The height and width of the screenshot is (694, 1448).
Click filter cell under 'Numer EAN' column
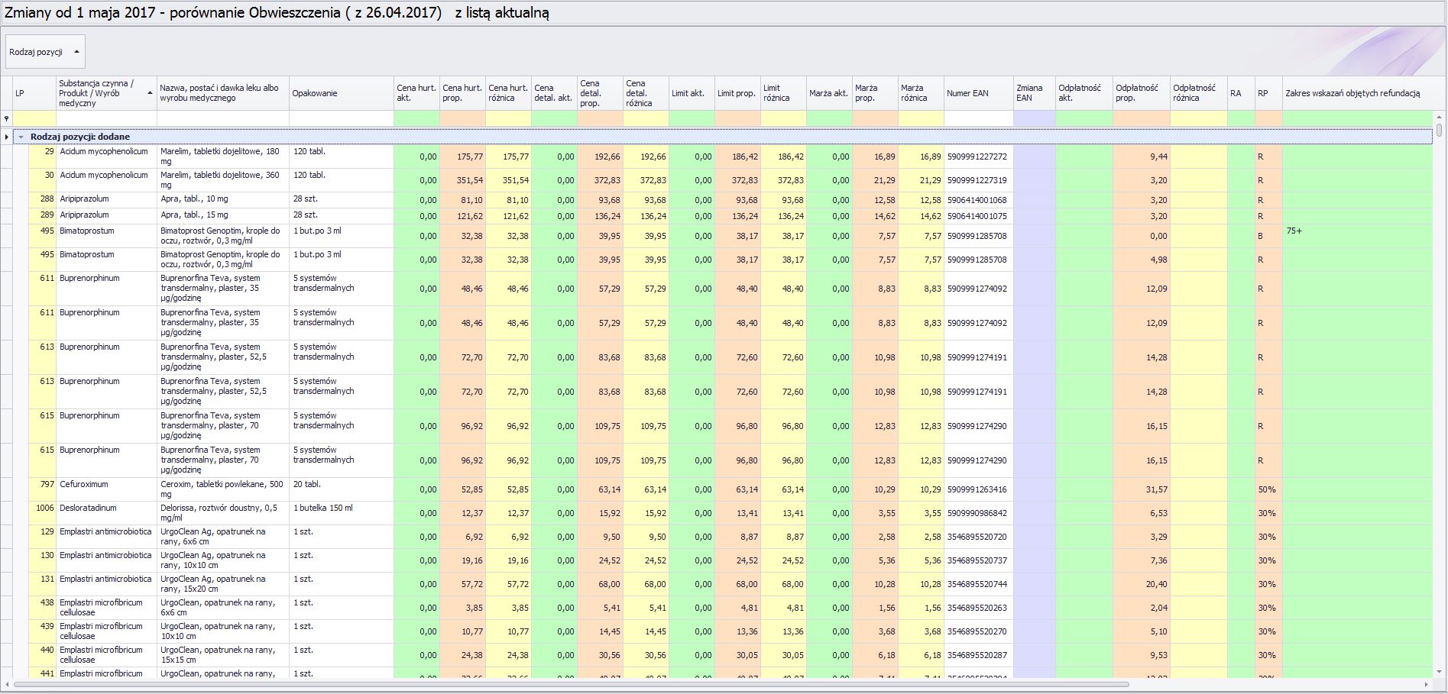click(978, 118)
